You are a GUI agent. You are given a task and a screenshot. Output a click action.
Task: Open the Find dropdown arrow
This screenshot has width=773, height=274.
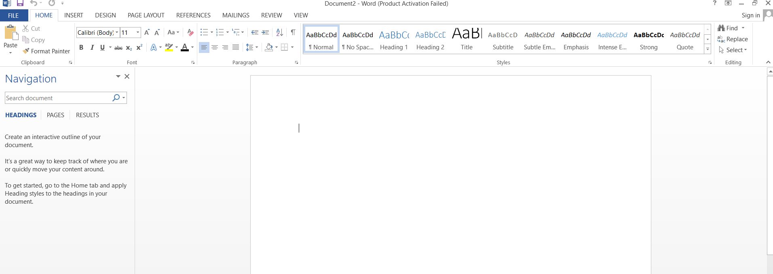pyautogui.click(x=743, y=28)
